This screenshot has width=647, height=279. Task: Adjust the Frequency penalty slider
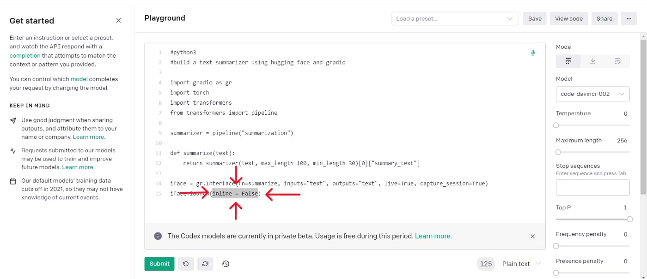[592, 246]
